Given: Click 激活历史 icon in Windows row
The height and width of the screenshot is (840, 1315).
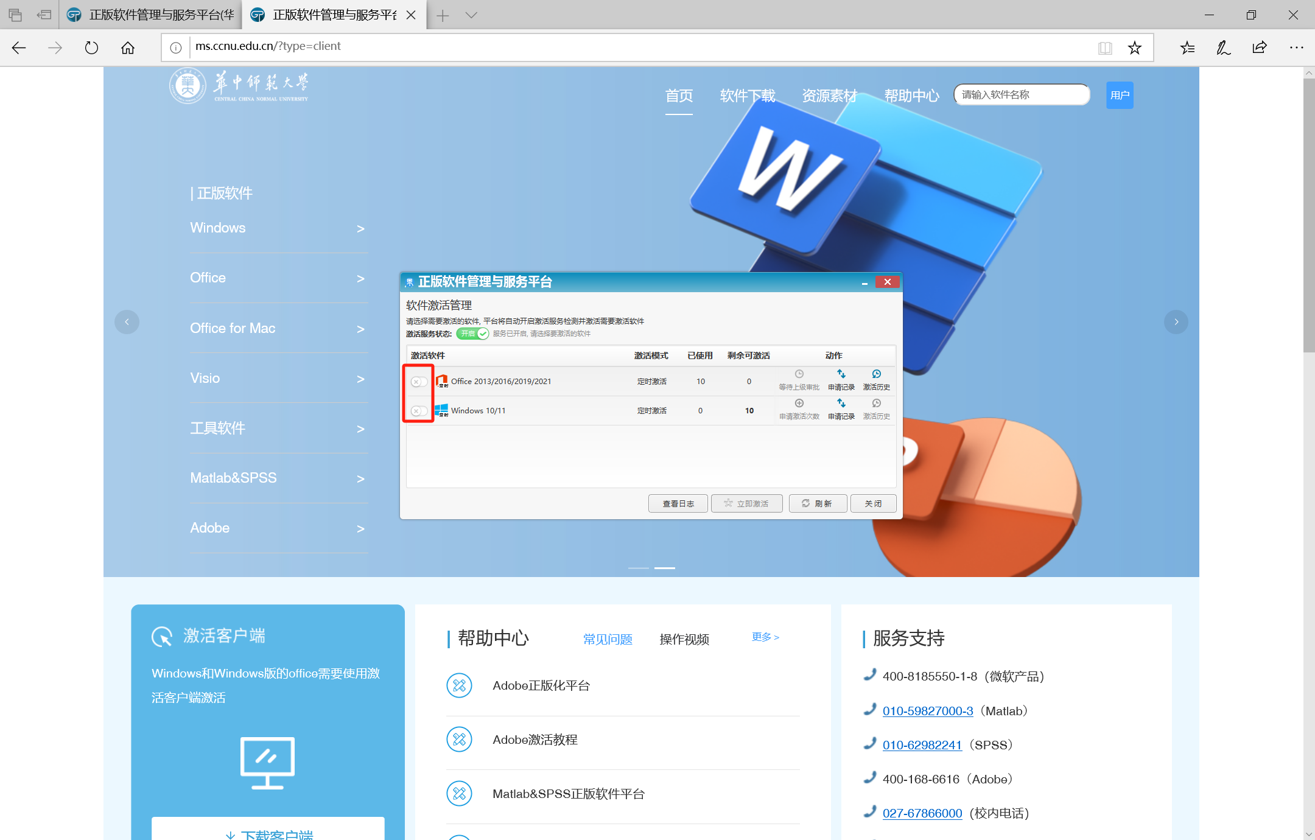Looking at the screenshot, I should [877, 404].
